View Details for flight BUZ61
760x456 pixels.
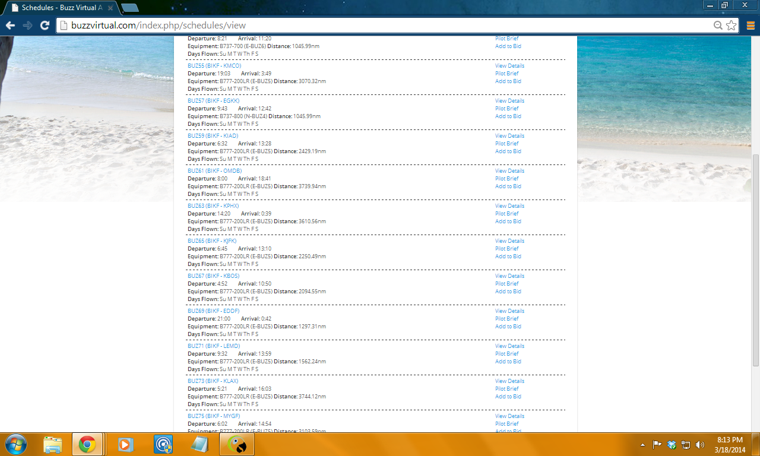click(x=509, y=171)
